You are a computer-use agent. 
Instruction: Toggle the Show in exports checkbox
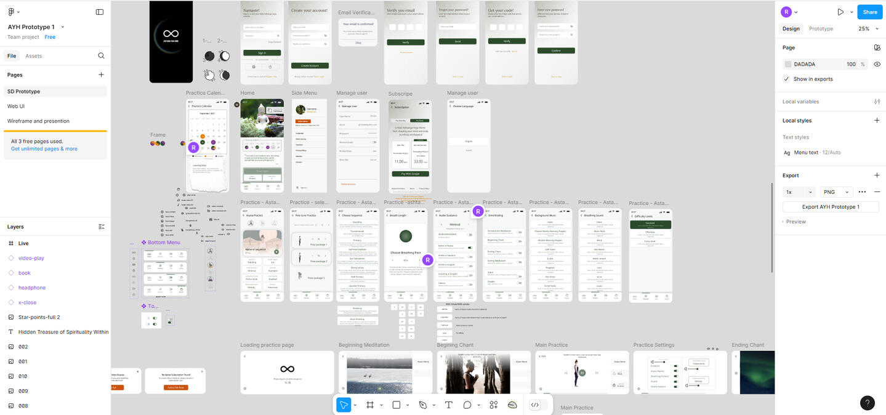786,79
